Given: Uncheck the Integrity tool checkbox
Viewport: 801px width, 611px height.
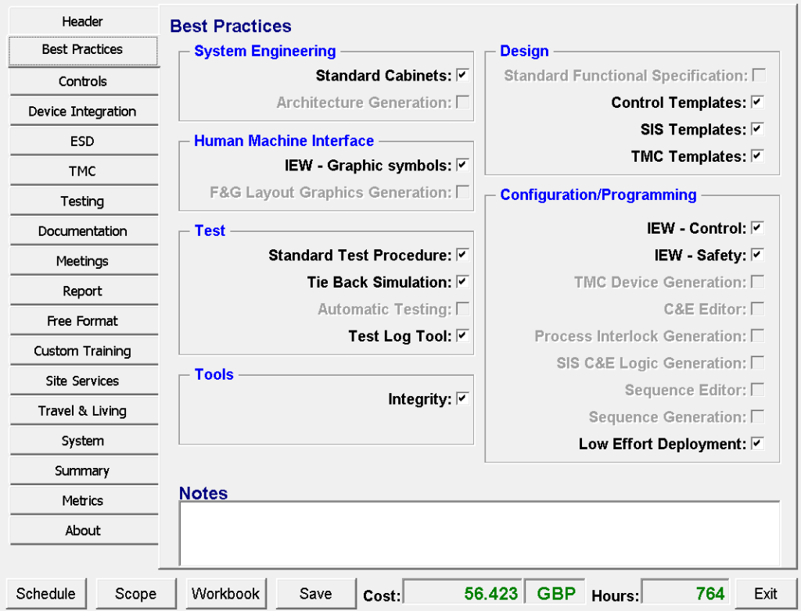Looking at the screenshot, I should pos(462,398).
